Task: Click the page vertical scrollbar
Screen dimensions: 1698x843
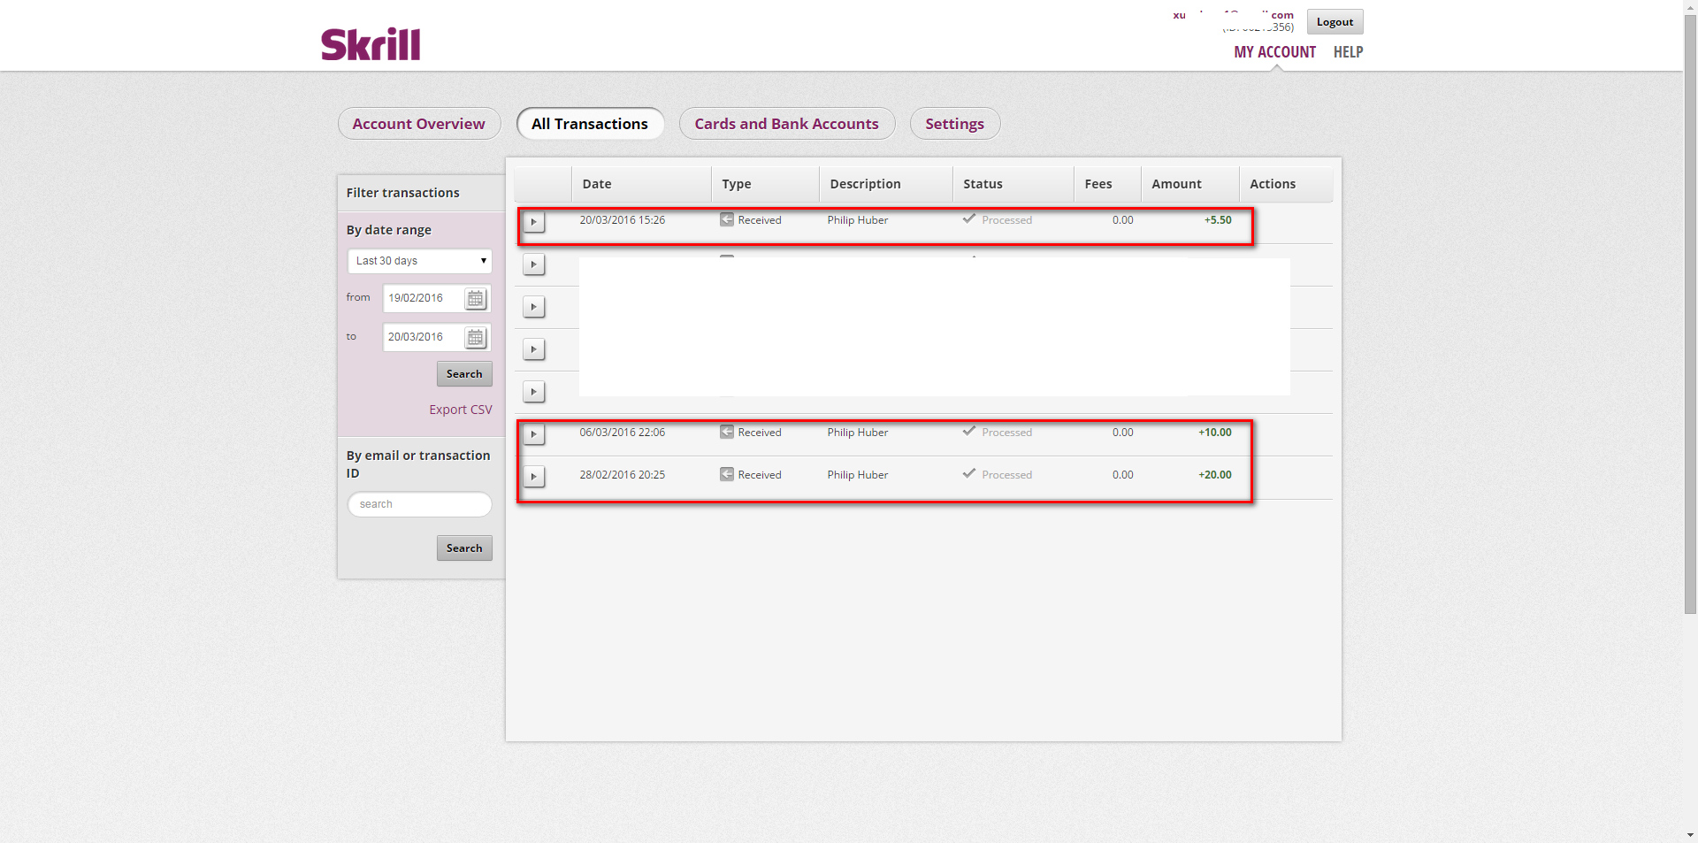Action: click(1690, 354)
